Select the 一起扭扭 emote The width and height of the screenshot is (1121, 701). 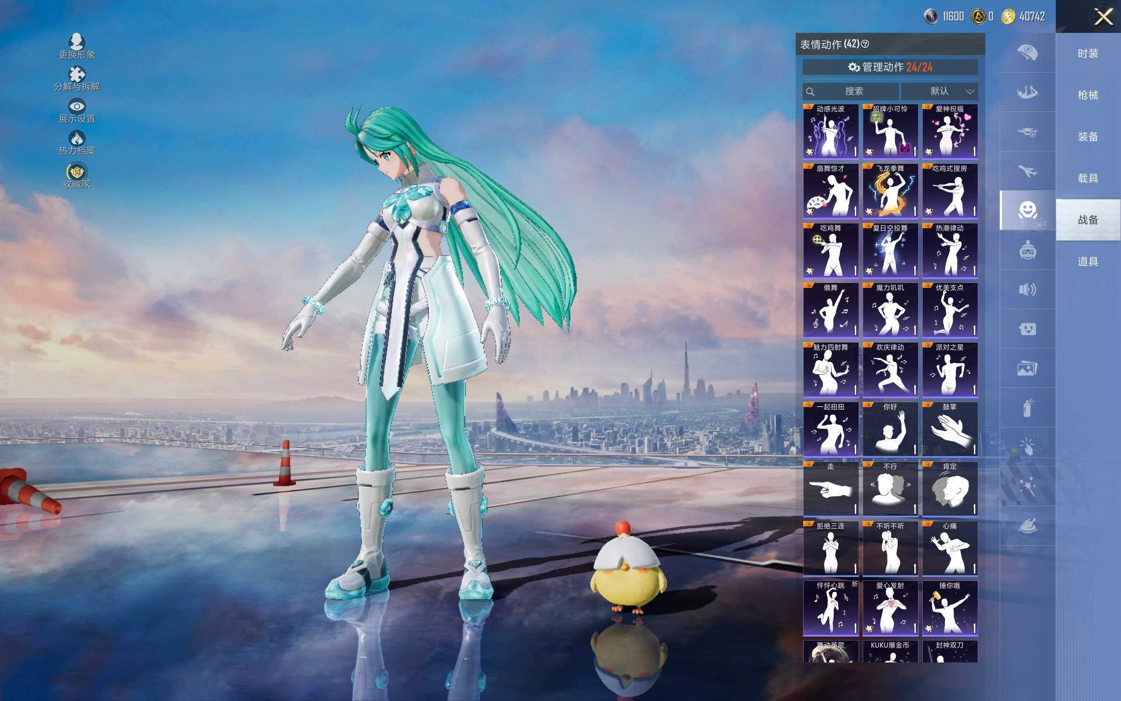831,429
